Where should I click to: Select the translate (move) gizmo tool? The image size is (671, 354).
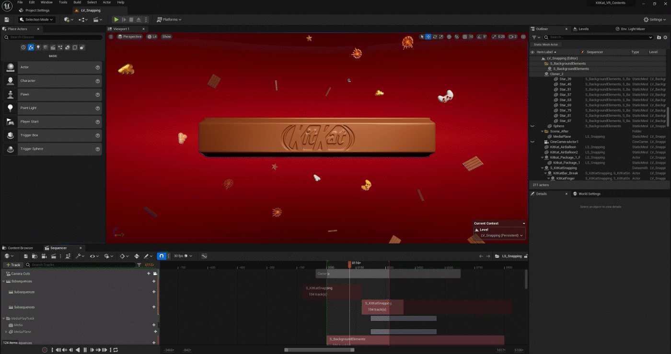[x=428, y=37]
